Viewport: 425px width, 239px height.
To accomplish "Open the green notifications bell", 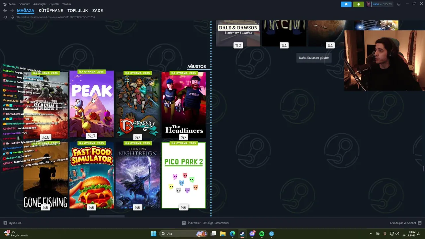I will point(358,4).
